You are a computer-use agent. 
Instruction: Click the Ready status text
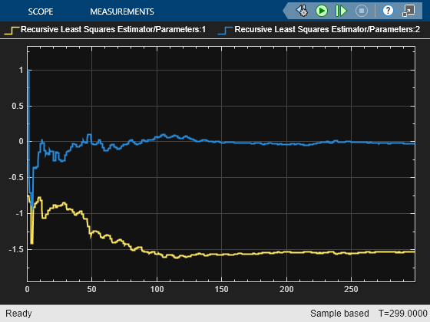click(x=18, y=314)
